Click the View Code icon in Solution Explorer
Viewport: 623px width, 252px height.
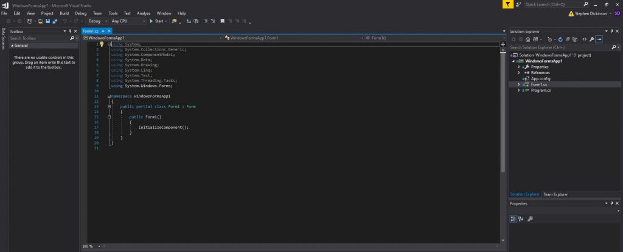585,39
